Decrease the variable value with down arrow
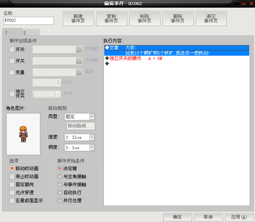Screen dimensions: 255x222 point(58,84)
